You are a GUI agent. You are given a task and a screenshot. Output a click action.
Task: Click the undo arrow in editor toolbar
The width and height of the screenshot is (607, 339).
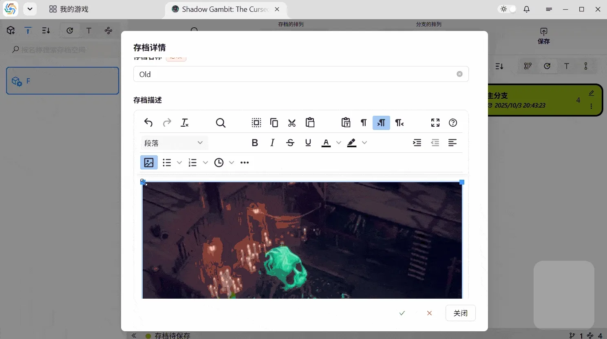[148, 123]
